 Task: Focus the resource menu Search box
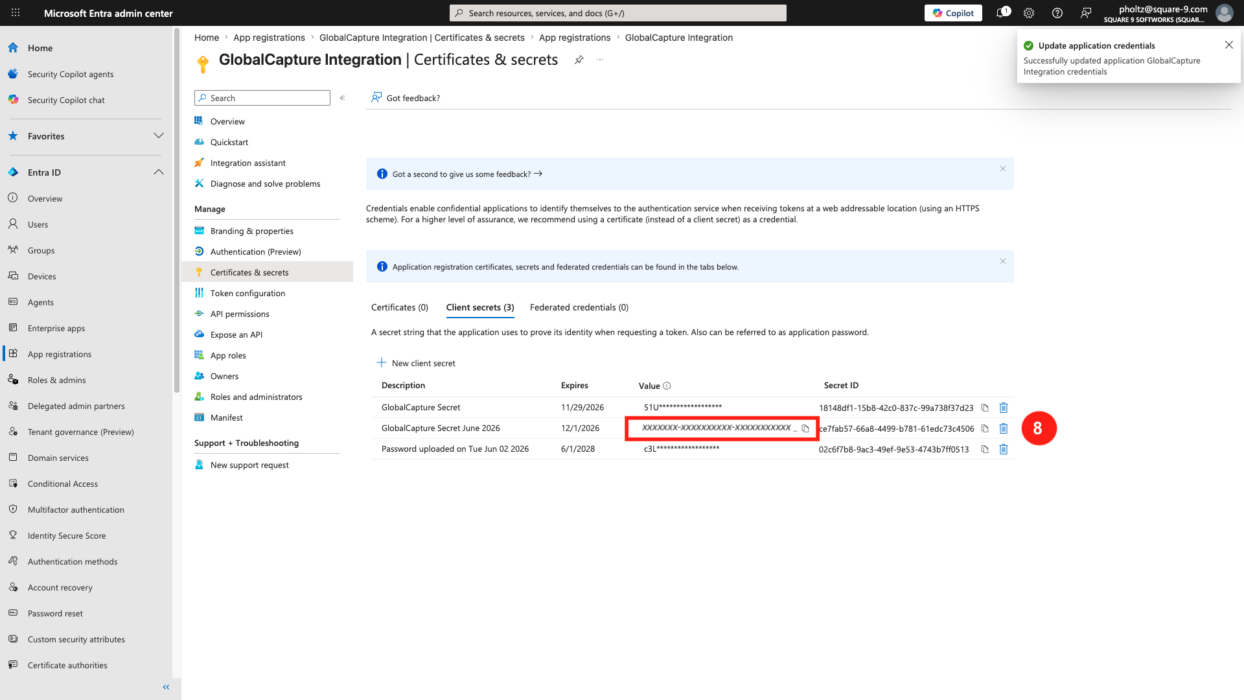(262, 98)
